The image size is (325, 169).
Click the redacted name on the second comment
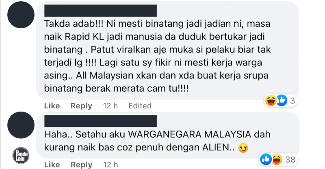click(x=100, y=121)
